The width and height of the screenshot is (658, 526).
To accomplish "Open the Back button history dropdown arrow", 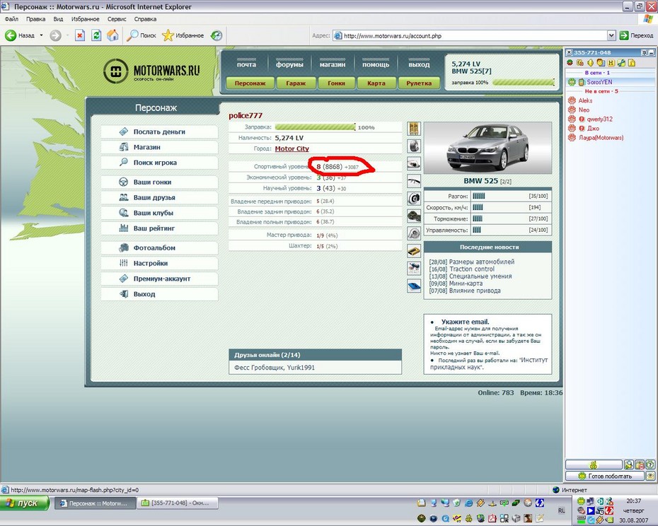I will (41, 35).
